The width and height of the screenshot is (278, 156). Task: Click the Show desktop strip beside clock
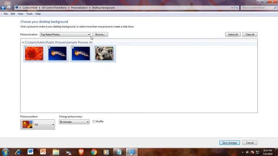(x=277, y=152)
